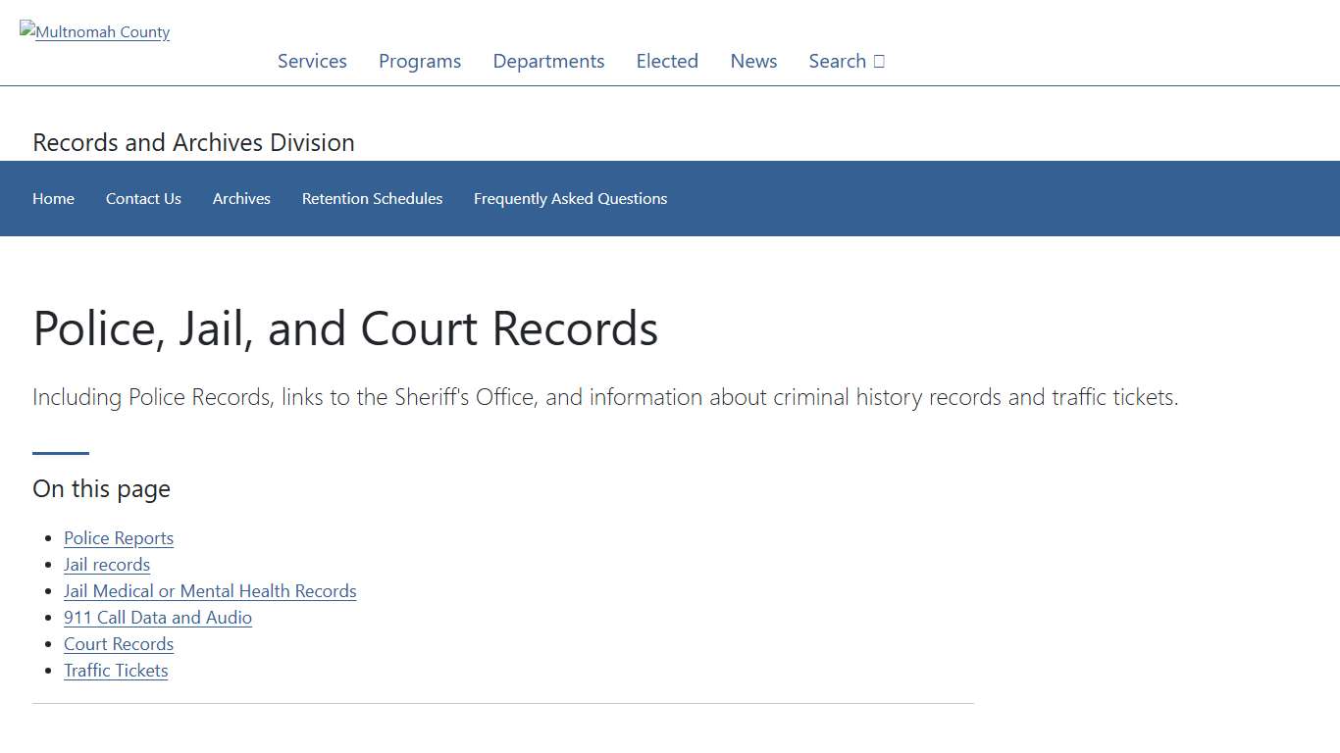Open the Police Reports link
The image size is (1340, 753).
[118, 537]
